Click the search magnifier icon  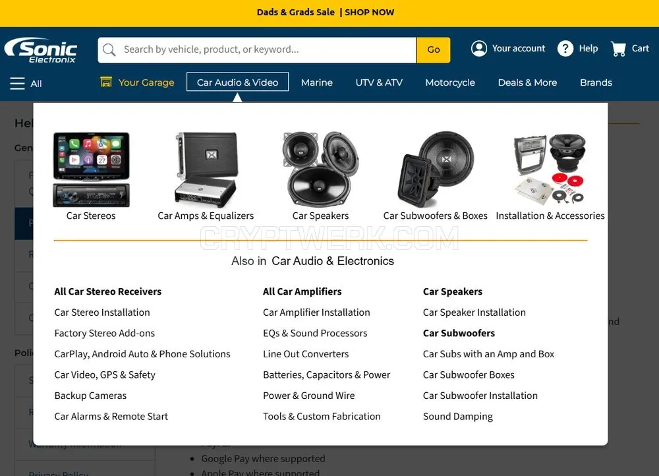point(109,50)
